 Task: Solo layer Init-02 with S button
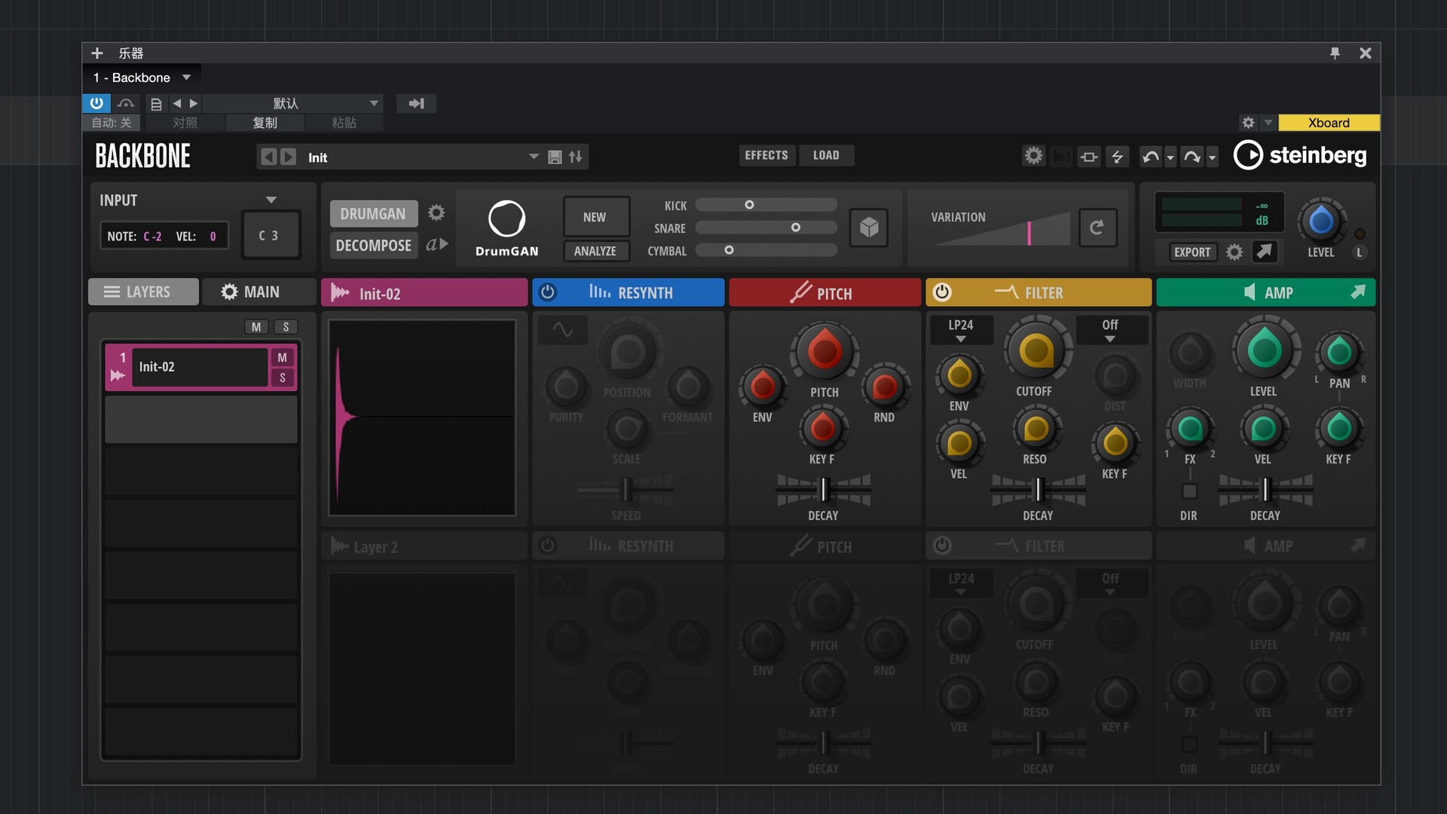[x=283, y=378]
